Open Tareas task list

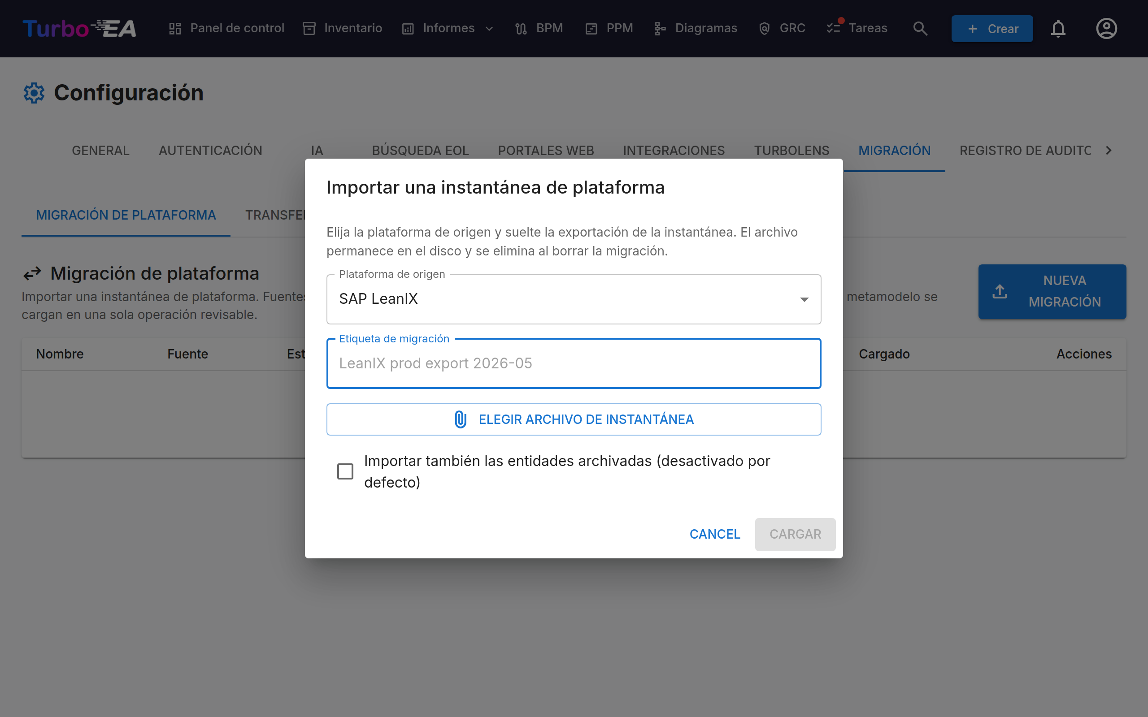(857, 28)
